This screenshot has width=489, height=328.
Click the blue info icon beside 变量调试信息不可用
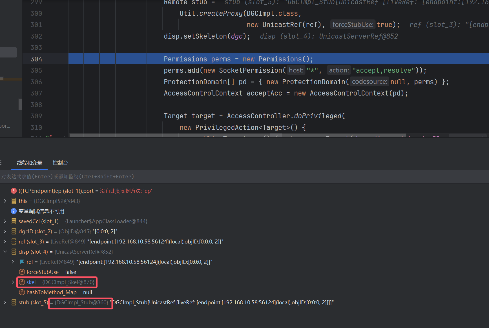click(14, 211)
